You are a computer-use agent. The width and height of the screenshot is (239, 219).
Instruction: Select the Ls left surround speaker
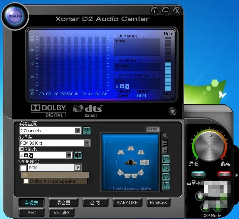tap(120, 173)
